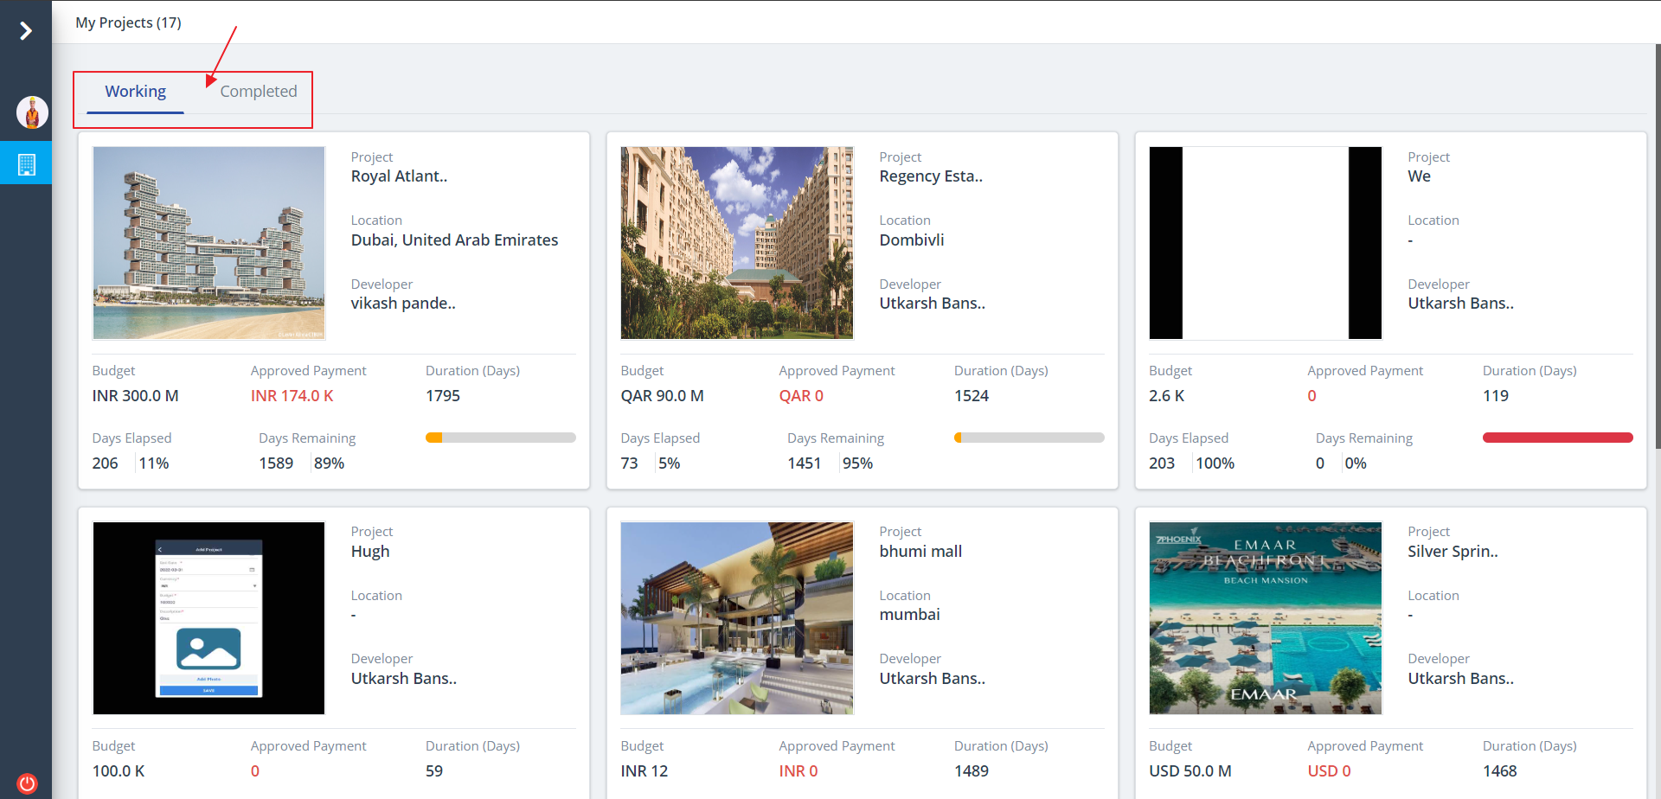Click Royal Atlant.. orange progress bar
Viewport: 1661px width, 799px height.
pyautogui.click(x=500, y=438)
